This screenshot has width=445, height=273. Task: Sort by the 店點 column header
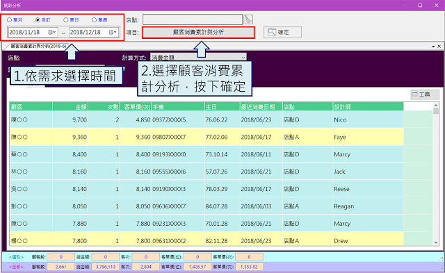[307, 107]
